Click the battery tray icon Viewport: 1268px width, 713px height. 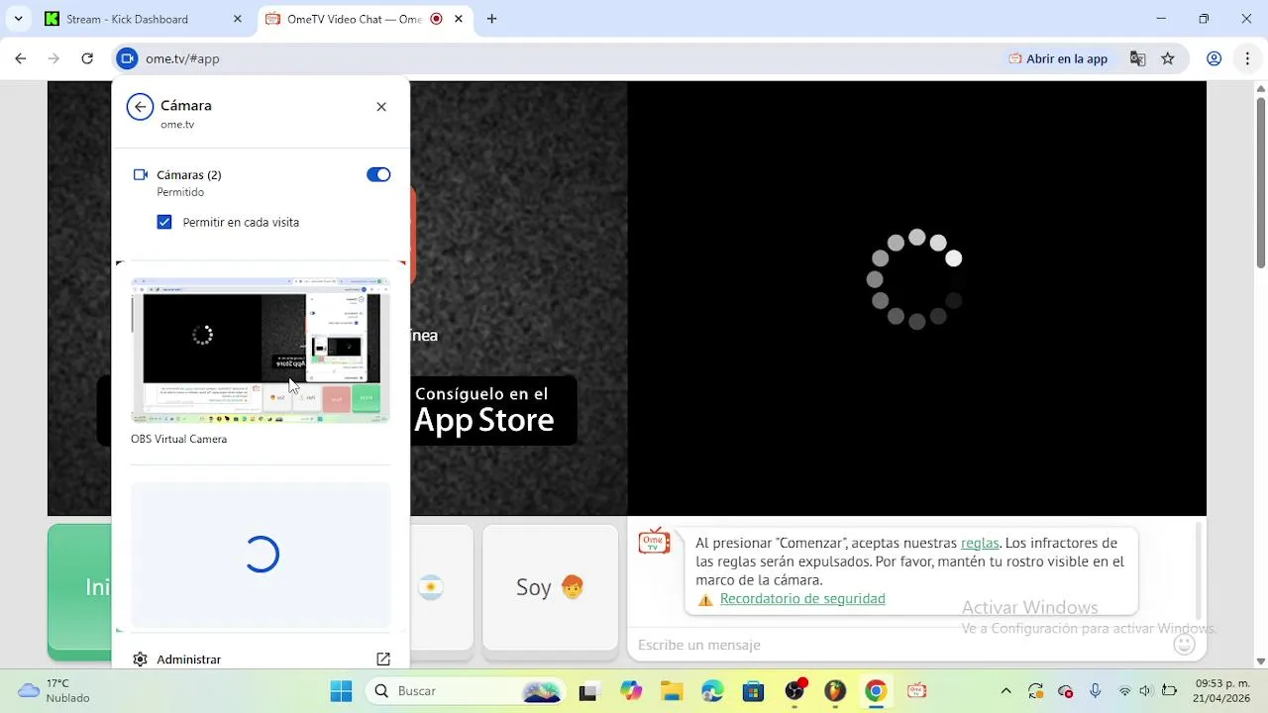pos(1169,691)
